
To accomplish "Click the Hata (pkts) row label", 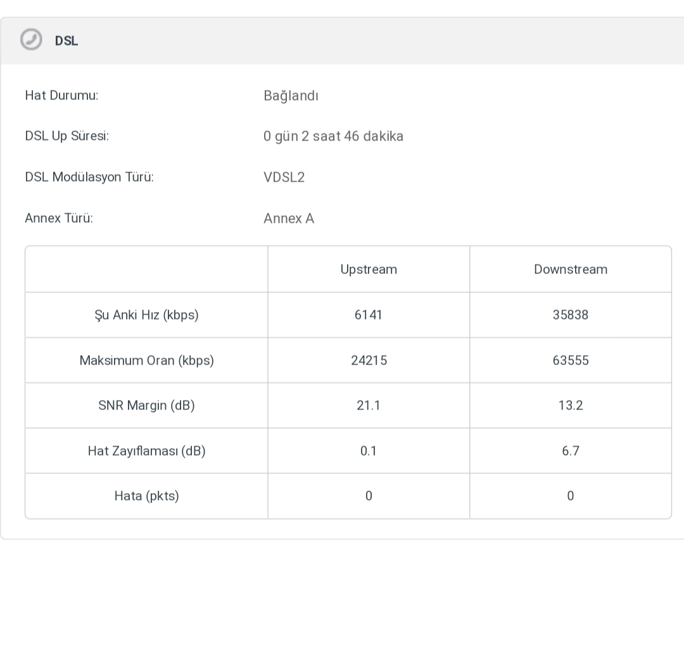I will (x=146, y=496).
